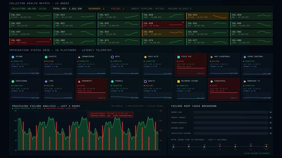Click the Events Processed legend entry
This screenshot has height=158, width=282.
coord(27,108)
